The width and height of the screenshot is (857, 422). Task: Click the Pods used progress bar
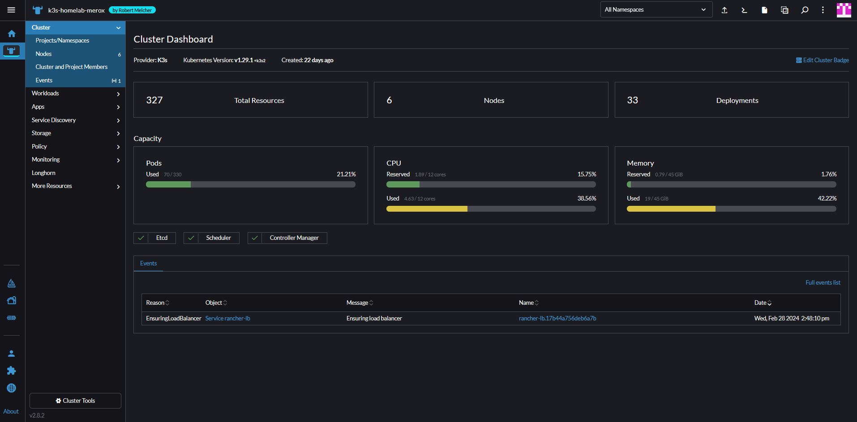click(250, 184)
